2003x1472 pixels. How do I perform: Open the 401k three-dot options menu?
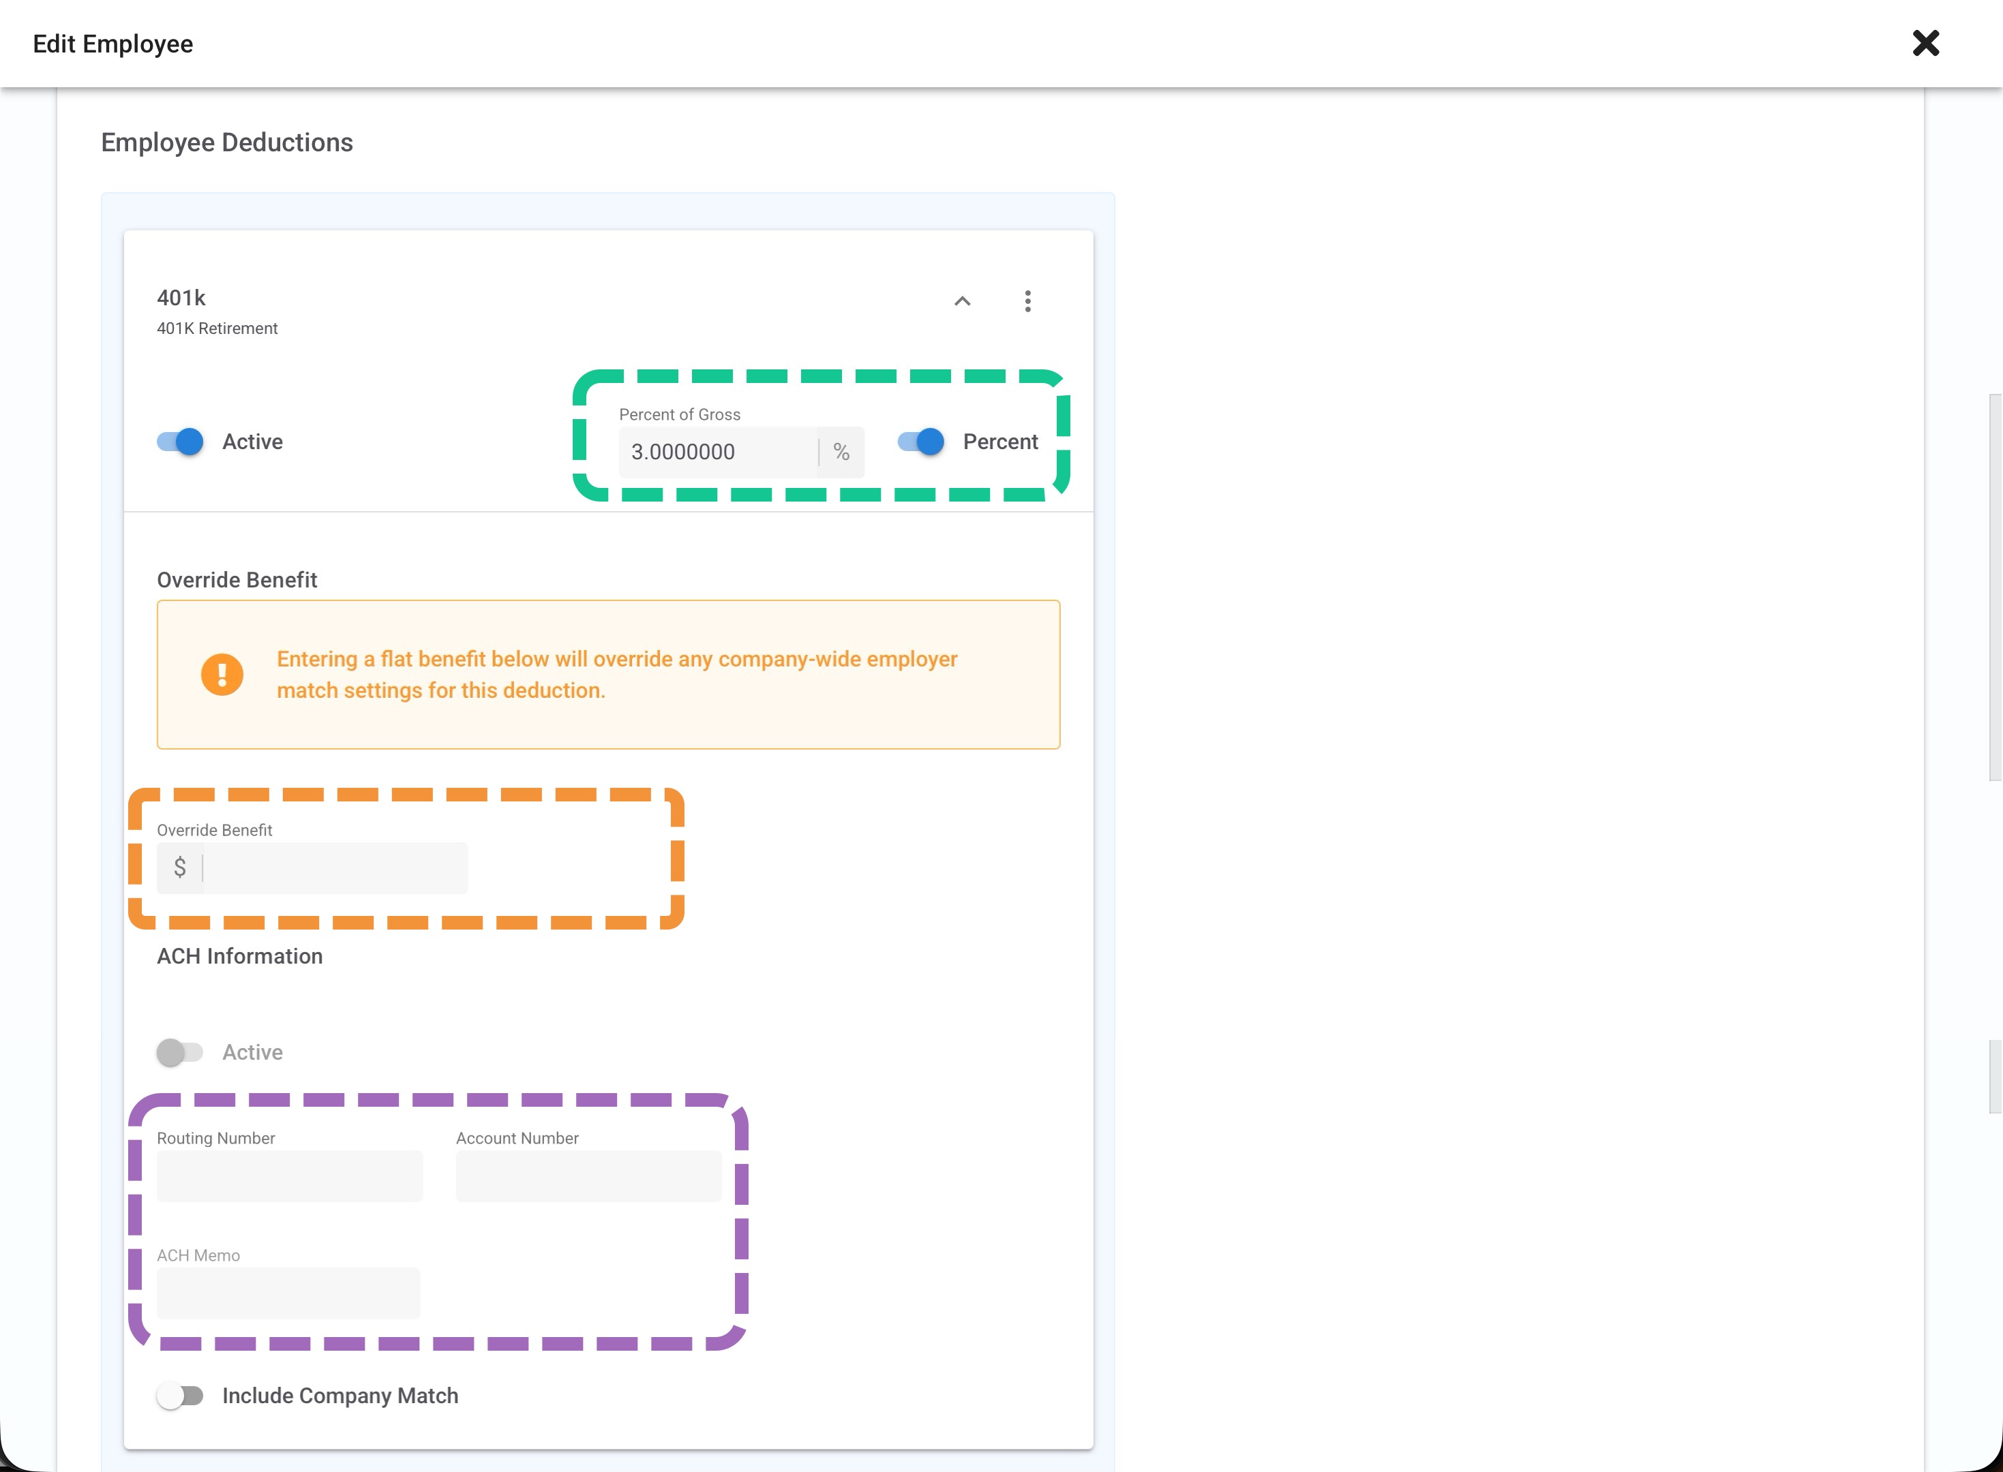tap(1027, 301)
